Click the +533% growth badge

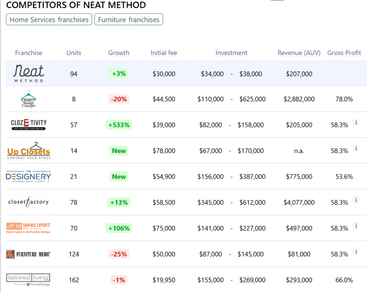[119, 125]
